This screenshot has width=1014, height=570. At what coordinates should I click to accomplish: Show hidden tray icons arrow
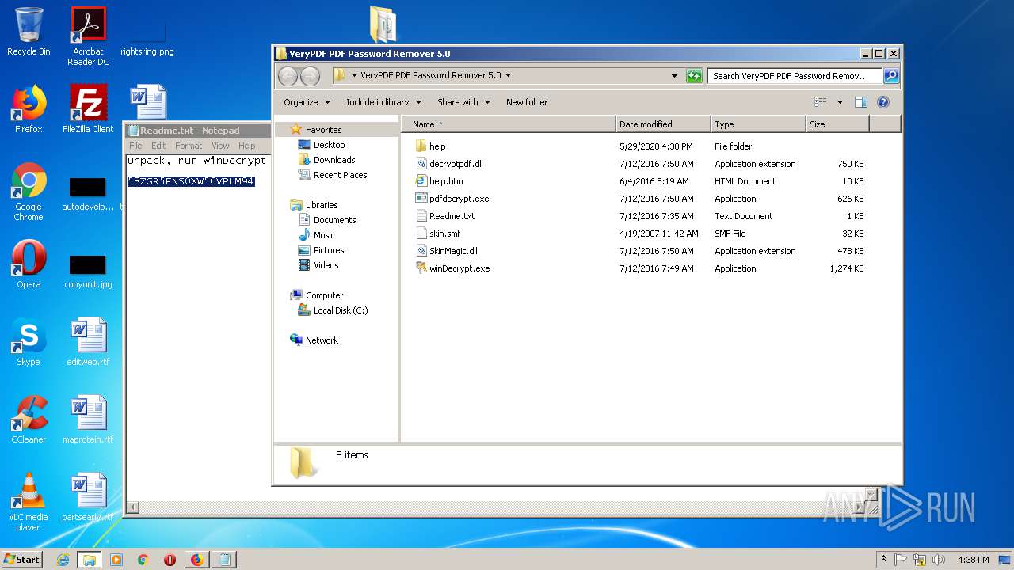point(883,559)
